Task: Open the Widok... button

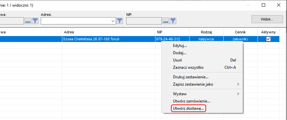Action: coord(267,19)
